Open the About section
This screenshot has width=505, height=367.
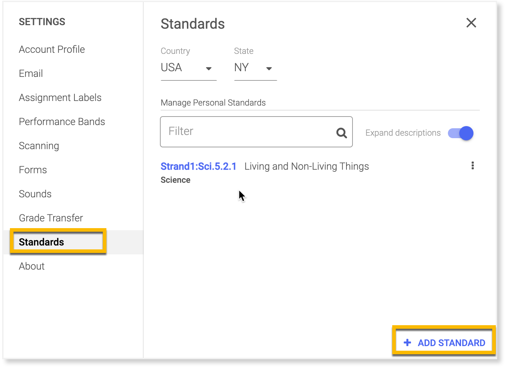(x=32, y=266)
